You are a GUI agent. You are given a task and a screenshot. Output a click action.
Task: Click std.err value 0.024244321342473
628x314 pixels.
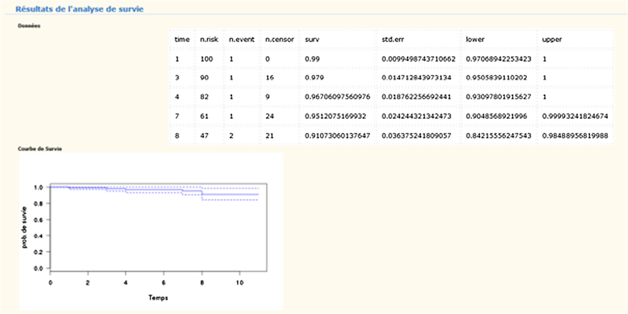(417, 116)
